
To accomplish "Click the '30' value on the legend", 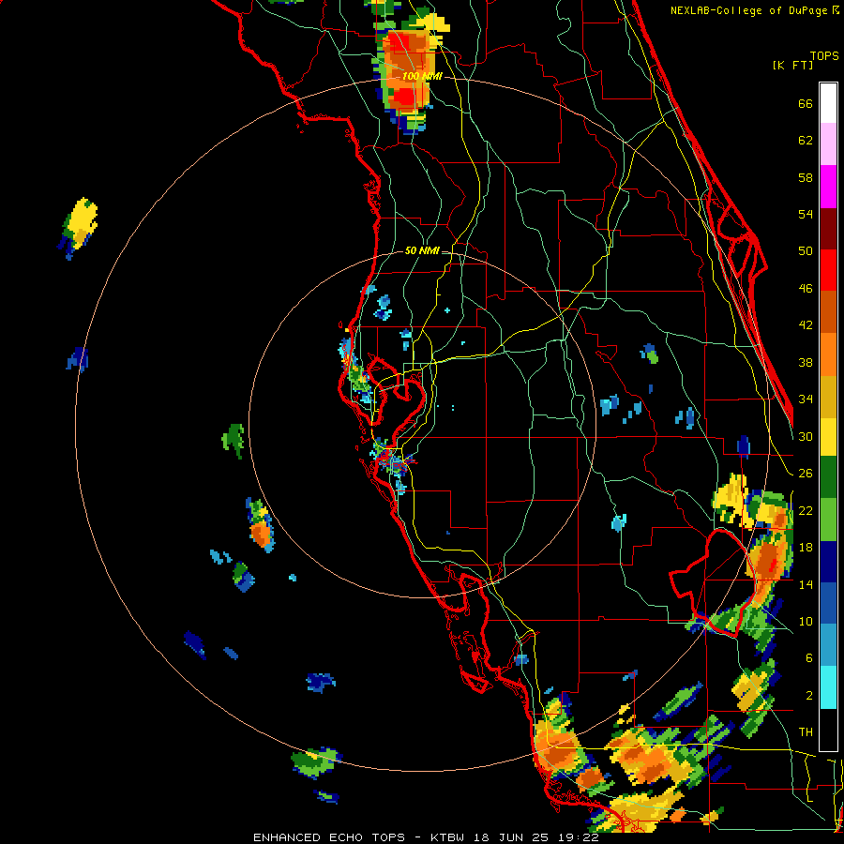I will click(x=806, y=436).
